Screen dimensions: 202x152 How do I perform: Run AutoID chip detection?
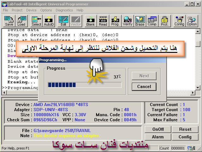click(49, 21)
